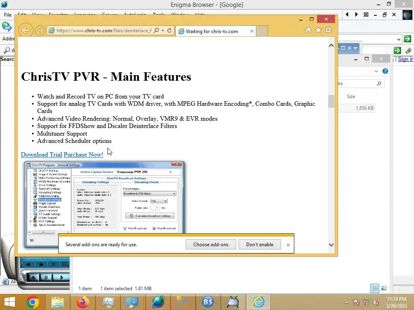Open a new blank tab
This screenshot has width=414, height=310.
[262, 31]
